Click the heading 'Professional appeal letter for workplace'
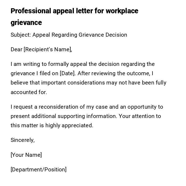 click(74, 11)
